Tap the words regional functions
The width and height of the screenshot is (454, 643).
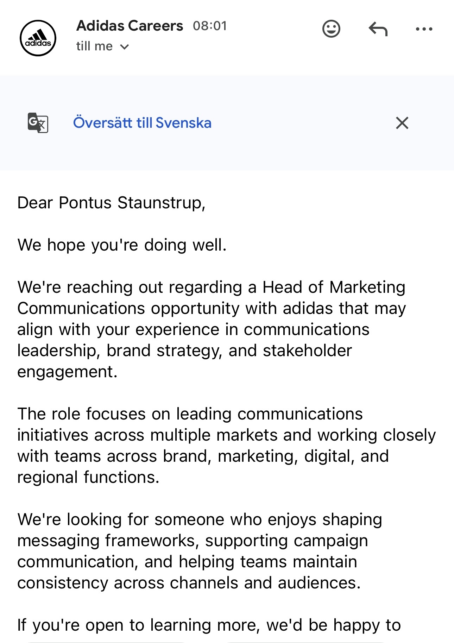click(x=88, y=477)
